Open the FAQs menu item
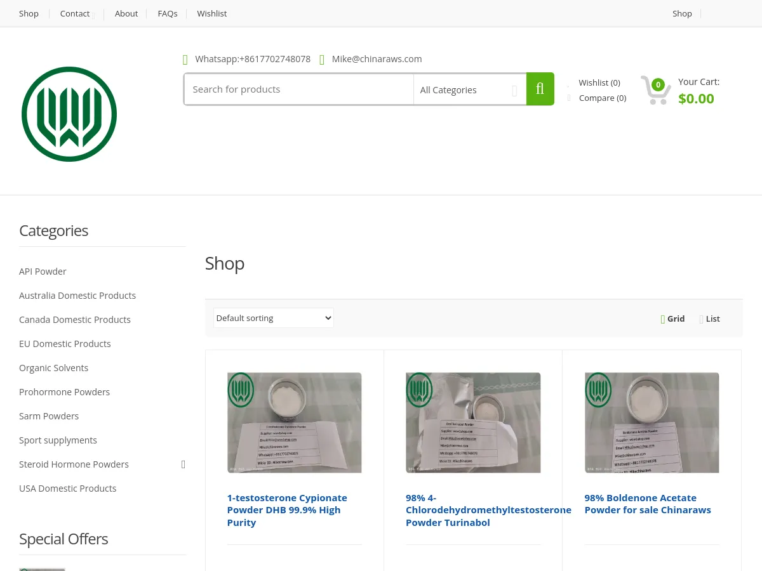Viewport: 762px width, 571px height. click(167, 13)
